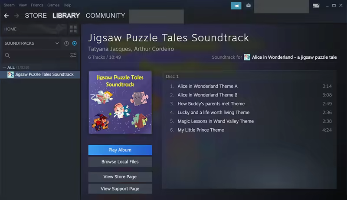This screenshot has width=347, height=200.
Task: Open the inbox envelope icon
Action: [248, 5]
